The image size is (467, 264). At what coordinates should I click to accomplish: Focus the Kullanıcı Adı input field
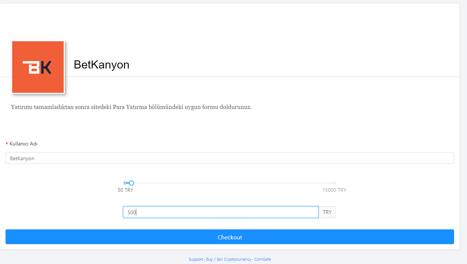(230, 158)
